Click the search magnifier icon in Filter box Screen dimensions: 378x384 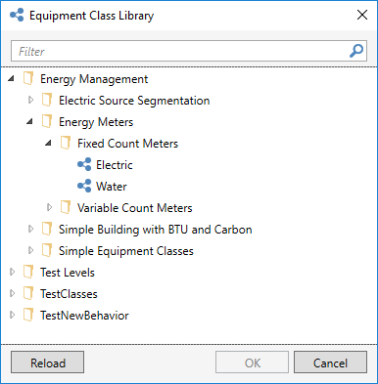(x=356, y=51)
